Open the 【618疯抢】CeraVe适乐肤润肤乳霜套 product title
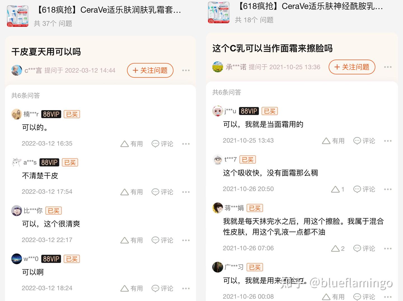 (108, 10)
